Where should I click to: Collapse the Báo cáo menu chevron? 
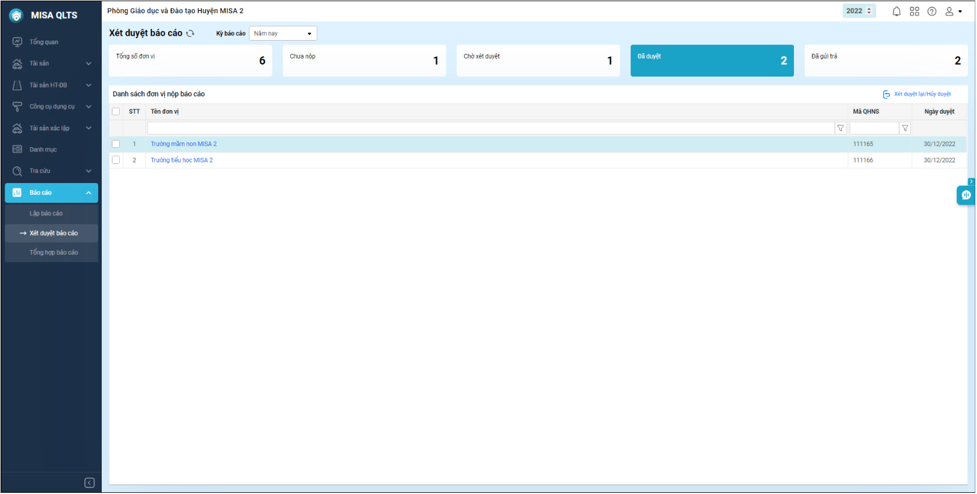pyautogui.click(x=89, y=193)
